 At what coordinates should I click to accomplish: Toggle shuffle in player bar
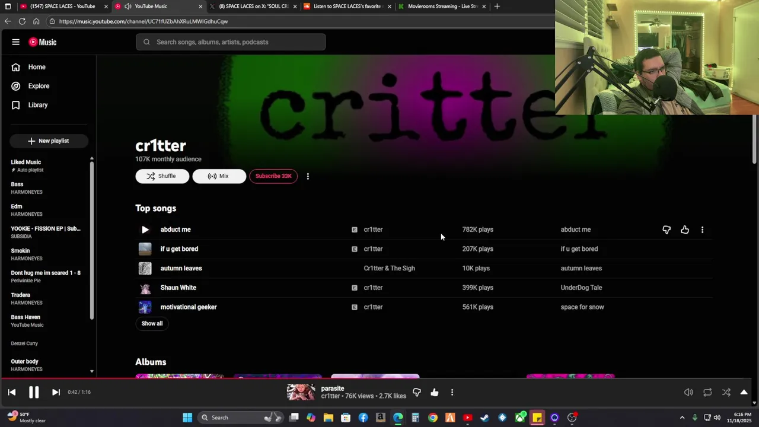tap(726, 392)
